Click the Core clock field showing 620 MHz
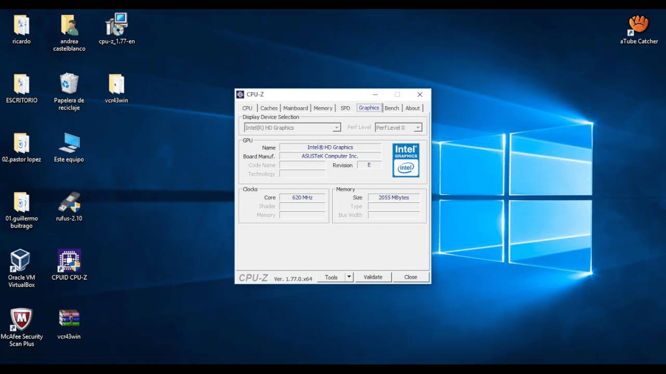 (x=302, y=197)
